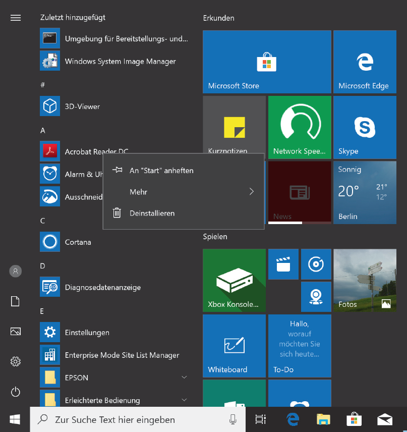The width and height of the screenshot is (407, 432).
Task: Launch Edge from the taskbar
Action: pos(293,419)
